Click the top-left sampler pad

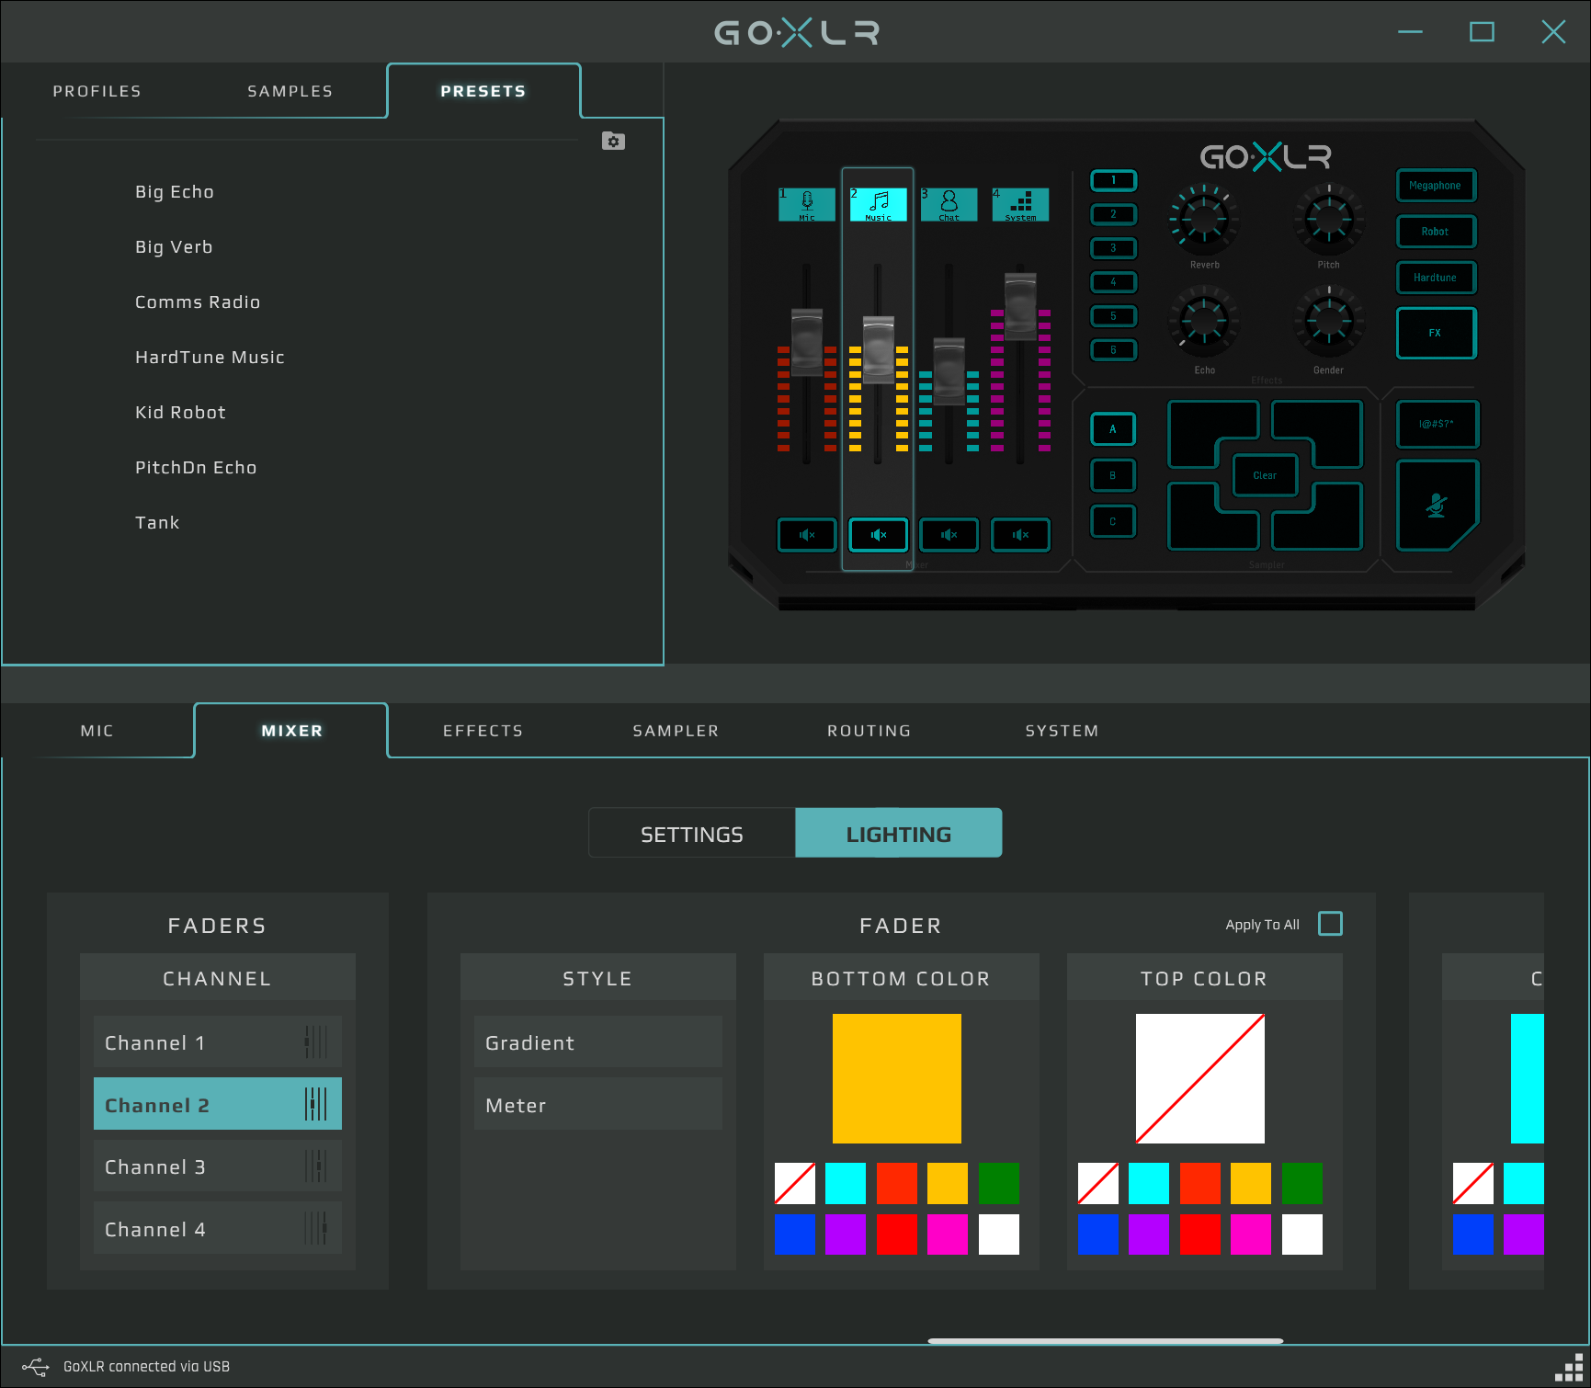click(1204, 429)
